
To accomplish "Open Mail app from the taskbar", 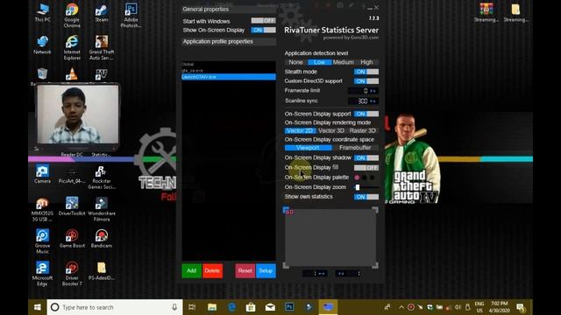I will 270,307.
